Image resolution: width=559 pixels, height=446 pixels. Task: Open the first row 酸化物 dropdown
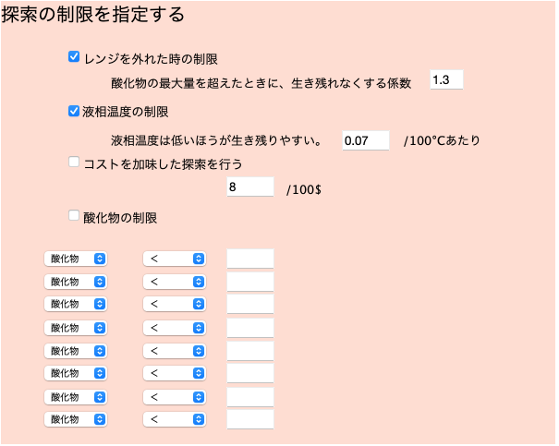point(76,259)
